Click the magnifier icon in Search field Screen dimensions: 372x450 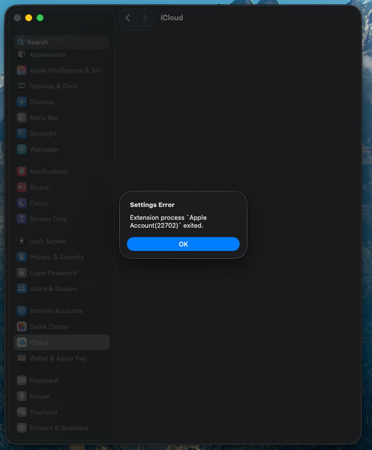point(21,42)
